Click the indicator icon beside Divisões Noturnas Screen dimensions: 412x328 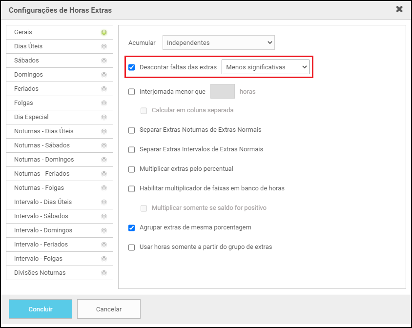point(103,273)
